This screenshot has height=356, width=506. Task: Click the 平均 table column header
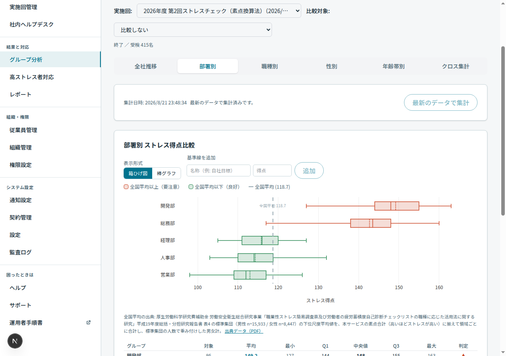point(251,346)
